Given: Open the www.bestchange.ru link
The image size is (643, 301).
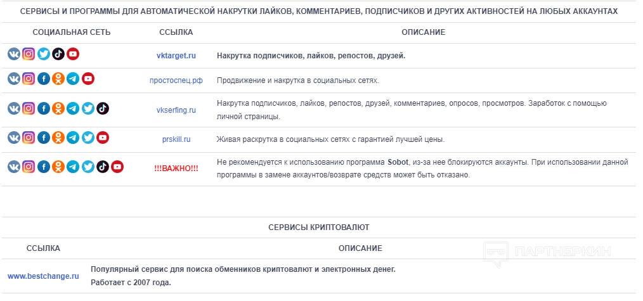Looking at the screenshot, I should [x=43, y=276].
